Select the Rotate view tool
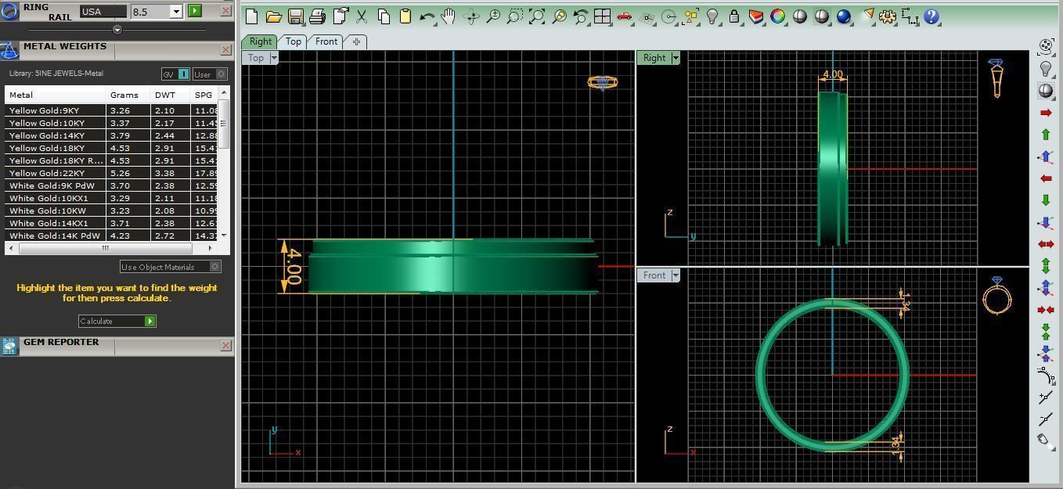Viewport: 1063px width, 489px height. [x=471, y=16]
